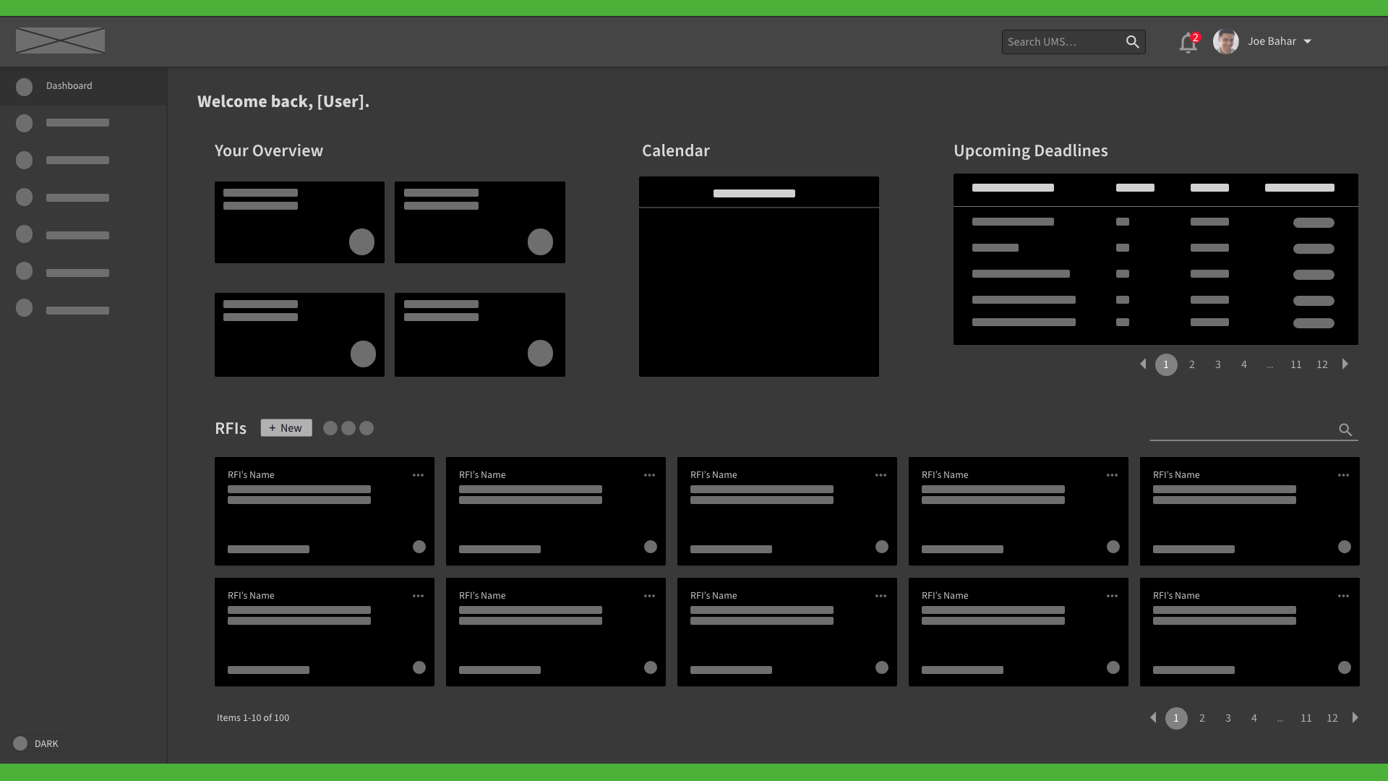The height and width of the screenshot is (781, 1388).
Task: Click status circle on first RFI card
Action: 419,547
